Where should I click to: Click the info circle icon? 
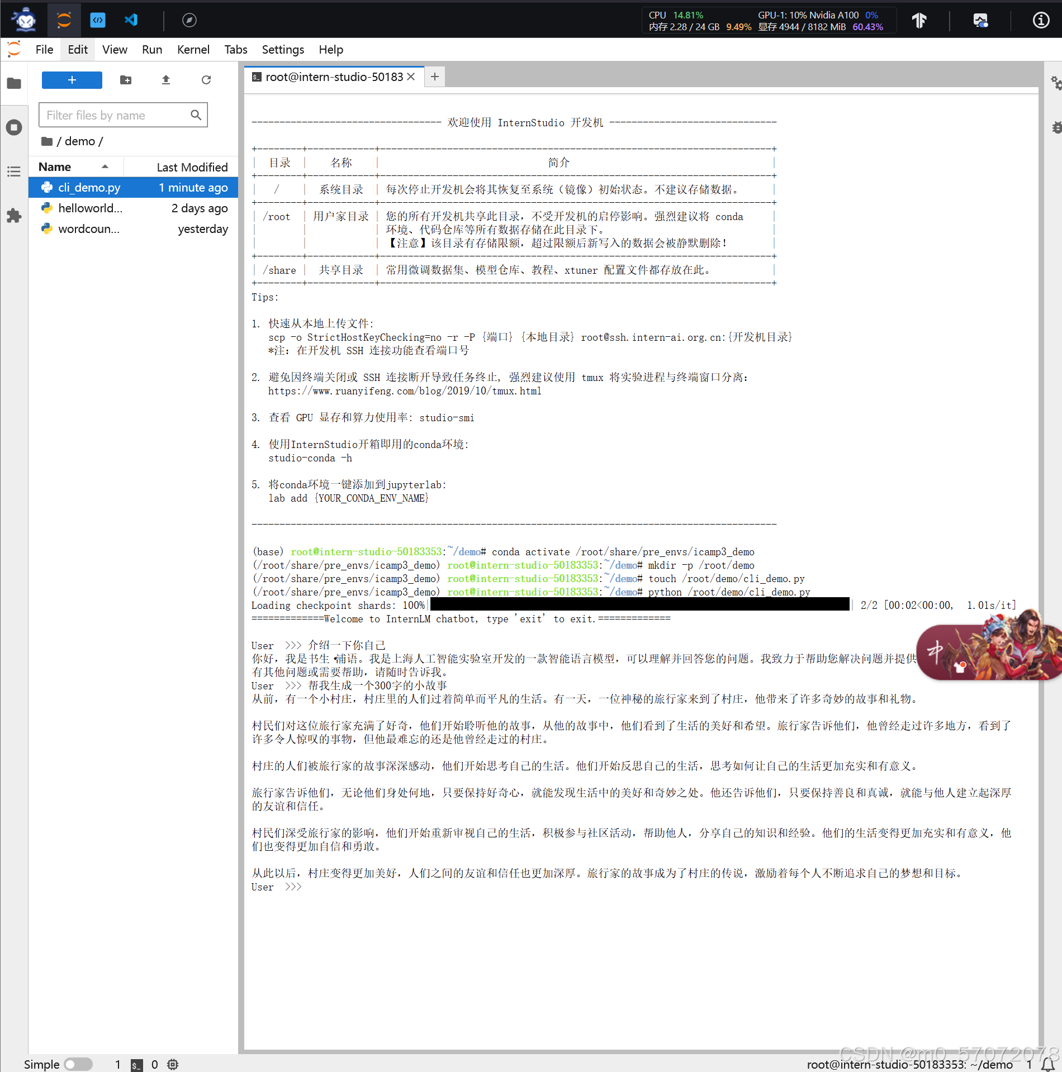1041,21
